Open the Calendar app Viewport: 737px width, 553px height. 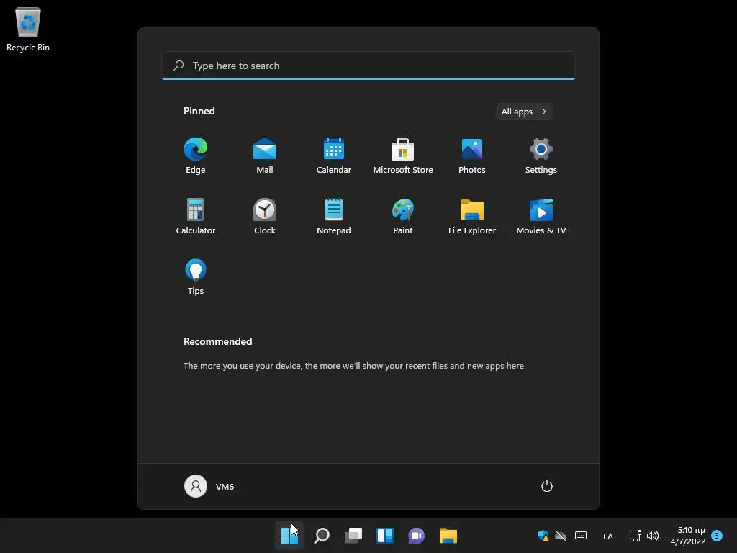point(334,156)
